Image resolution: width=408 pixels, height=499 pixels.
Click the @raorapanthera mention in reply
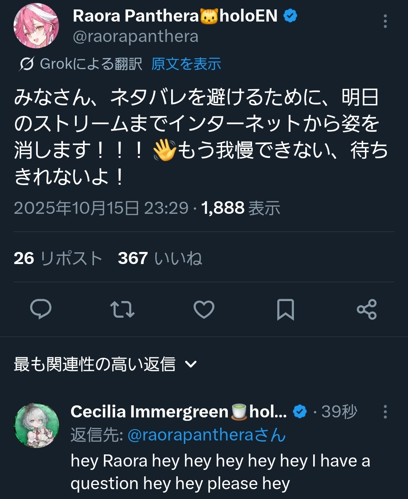click(x=206, y=435)
